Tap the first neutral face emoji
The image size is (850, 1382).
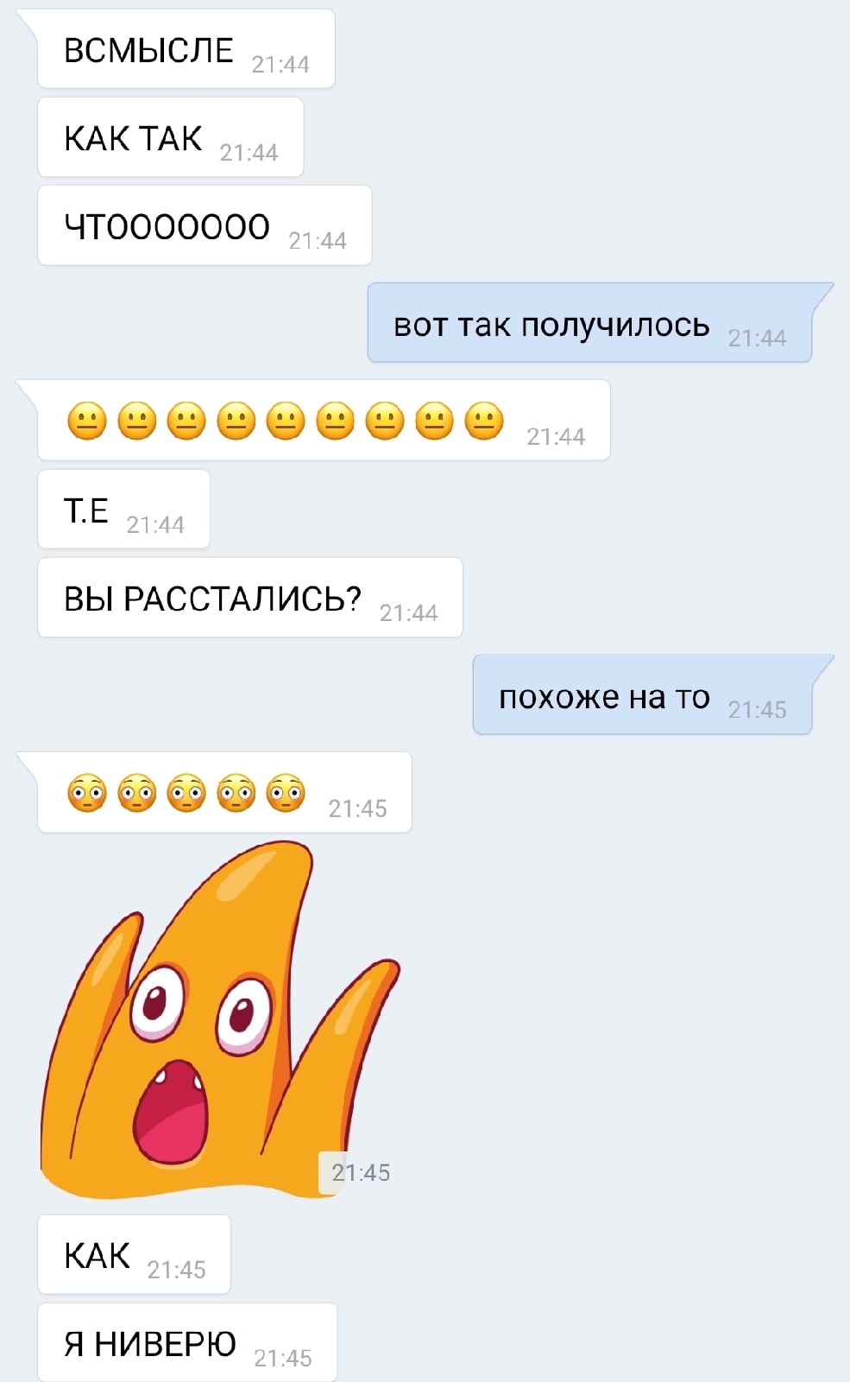click(86, 421)
